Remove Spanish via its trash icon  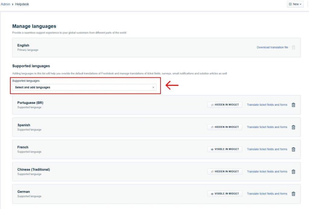[293, 127]
